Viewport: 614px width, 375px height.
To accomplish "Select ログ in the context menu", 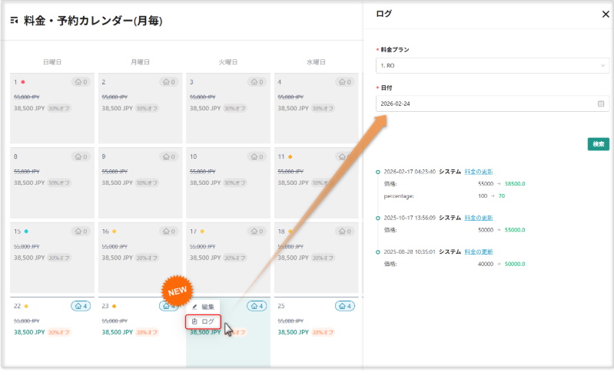I will point(203,321).
